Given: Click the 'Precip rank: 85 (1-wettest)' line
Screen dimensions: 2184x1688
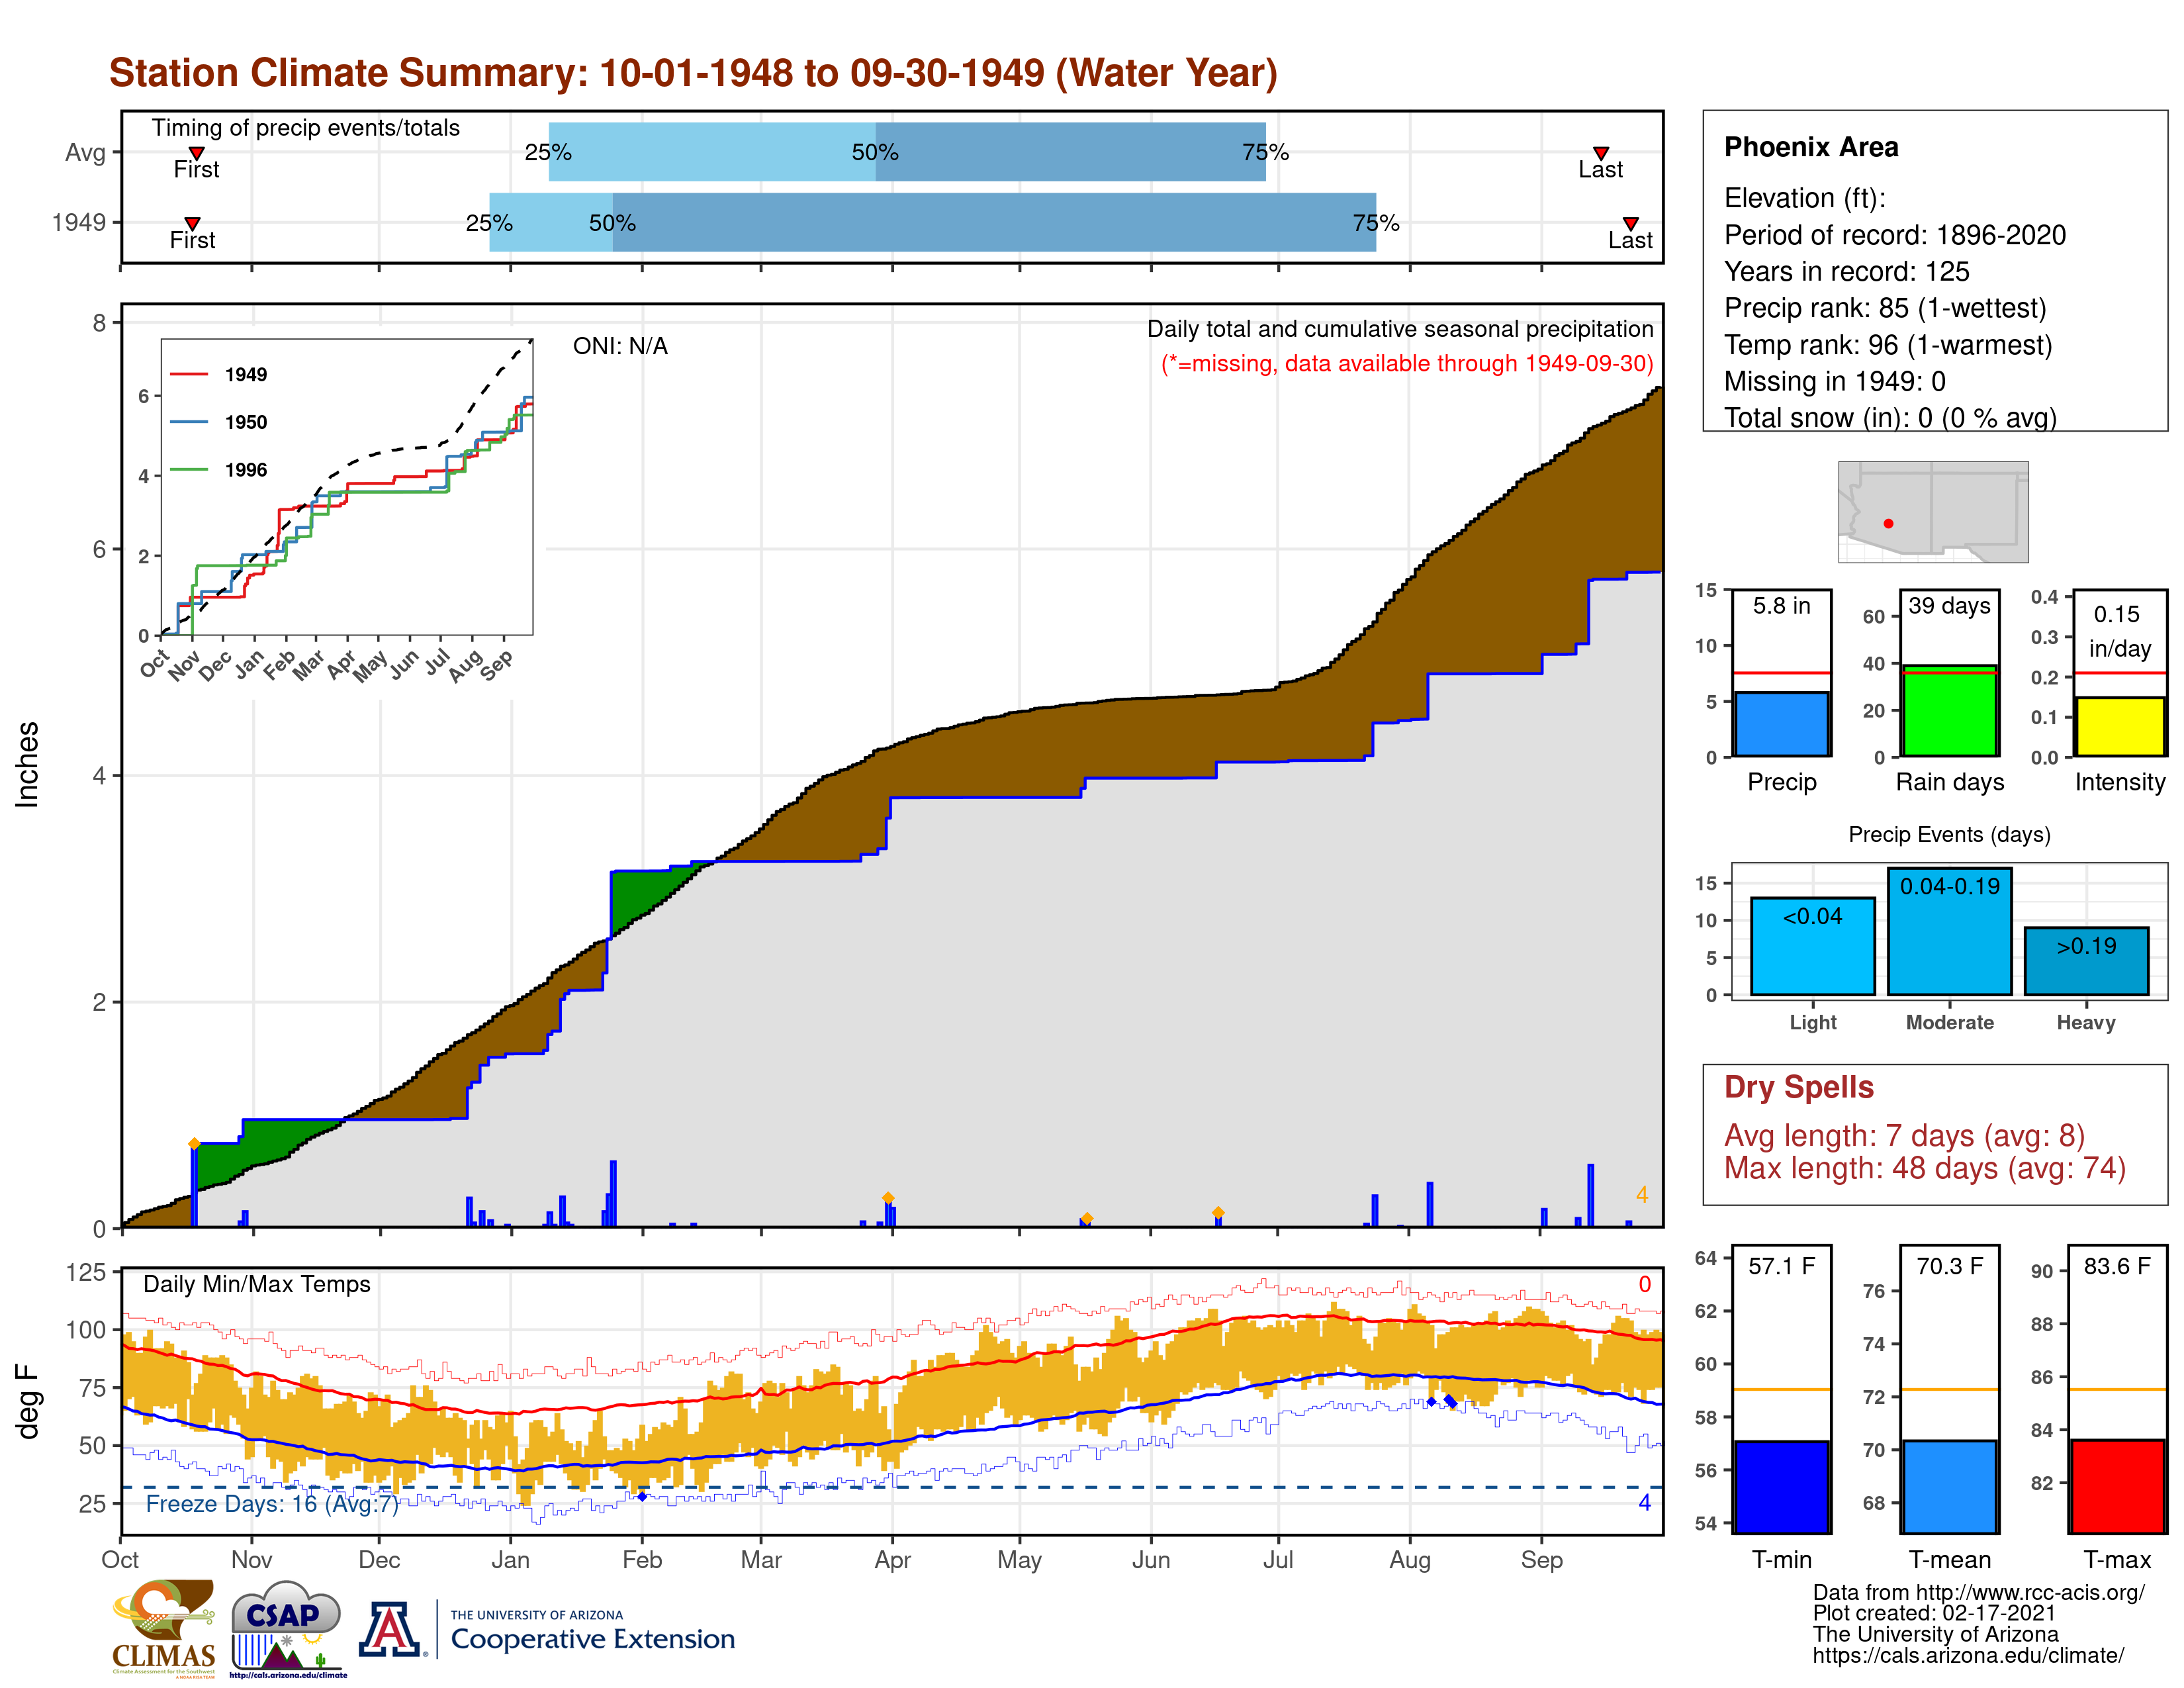Looking at the screenshot, I should pyautogui.click(x=1885, y=308).
